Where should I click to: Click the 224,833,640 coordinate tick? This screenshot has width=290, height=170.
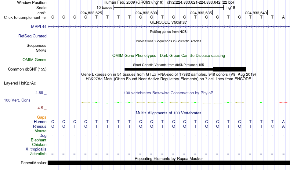[x=256, y=13]
